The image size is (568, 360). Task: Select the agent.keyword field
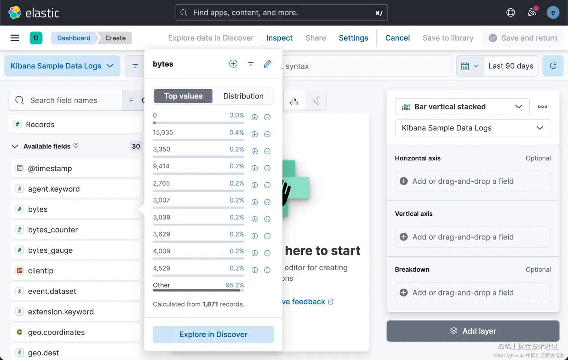[x=75, y=189]
